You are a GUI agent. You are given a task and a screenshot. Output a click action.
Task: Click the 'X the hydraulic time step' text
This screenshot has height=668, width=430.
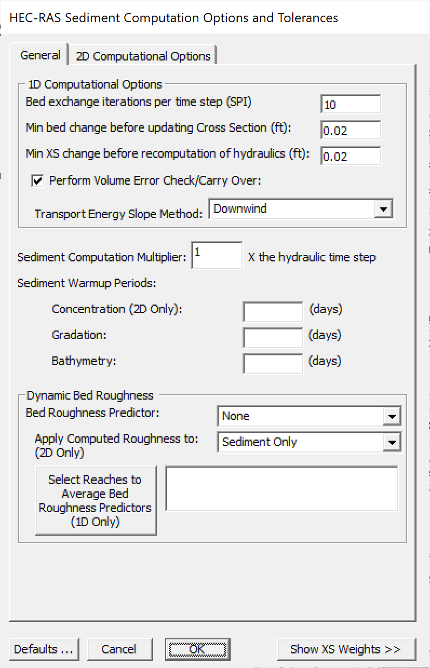click(312, 257)
